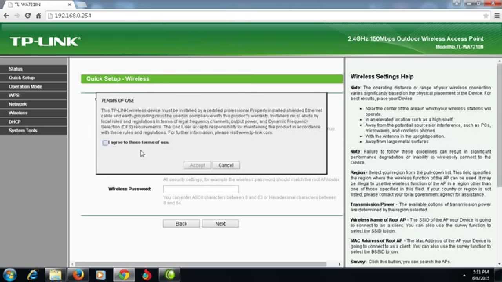The width and height of the screenshot is (502, 282).
Task: Click 2.4GHz 150Mbps Outdoor Wireless Access Point text
Action: click(416, 39)
